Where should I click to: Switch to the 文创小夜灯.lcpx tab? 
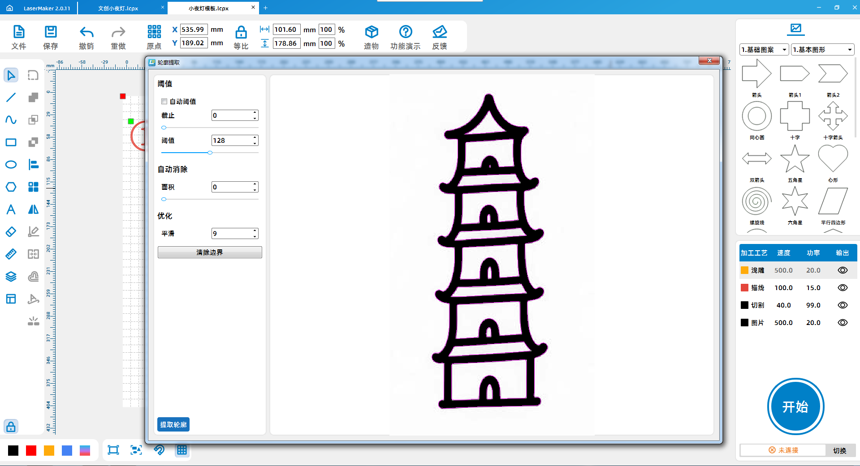pyautogui.click(x=118, y=8)
